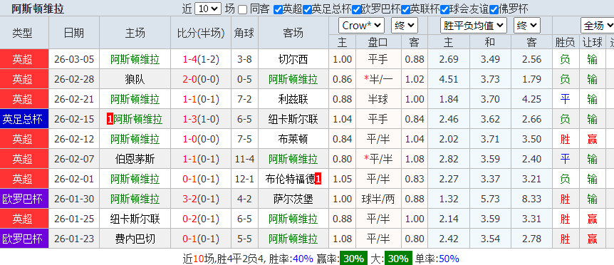Click home team 狼队
The width and height of the screenshot is (614, 265).
135,80
